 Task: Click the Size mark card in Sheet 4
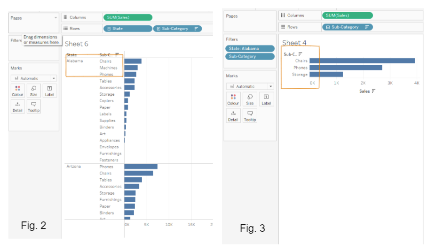(250, 99)
